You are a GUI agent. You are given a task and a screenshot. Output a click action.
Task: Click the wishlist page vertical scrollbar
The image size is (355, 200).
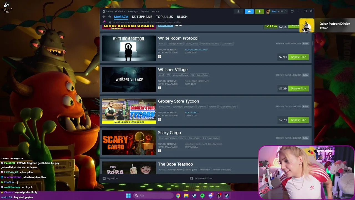(313, 44)
